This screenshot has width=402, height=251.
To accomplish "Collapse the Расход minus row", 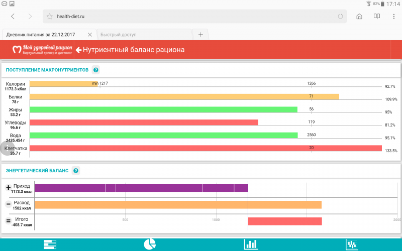I will click(x=8, y=204).
